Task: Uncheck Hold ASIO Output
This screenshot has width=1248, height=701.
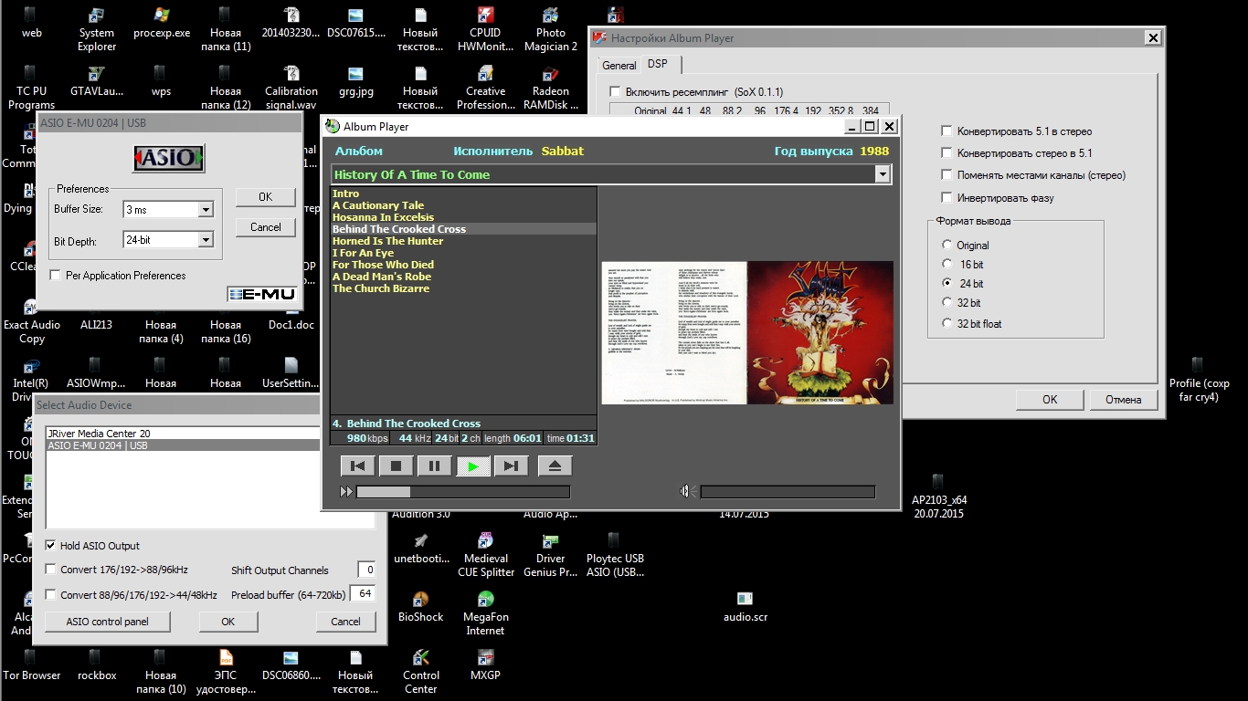Action: tap(51, 546)
